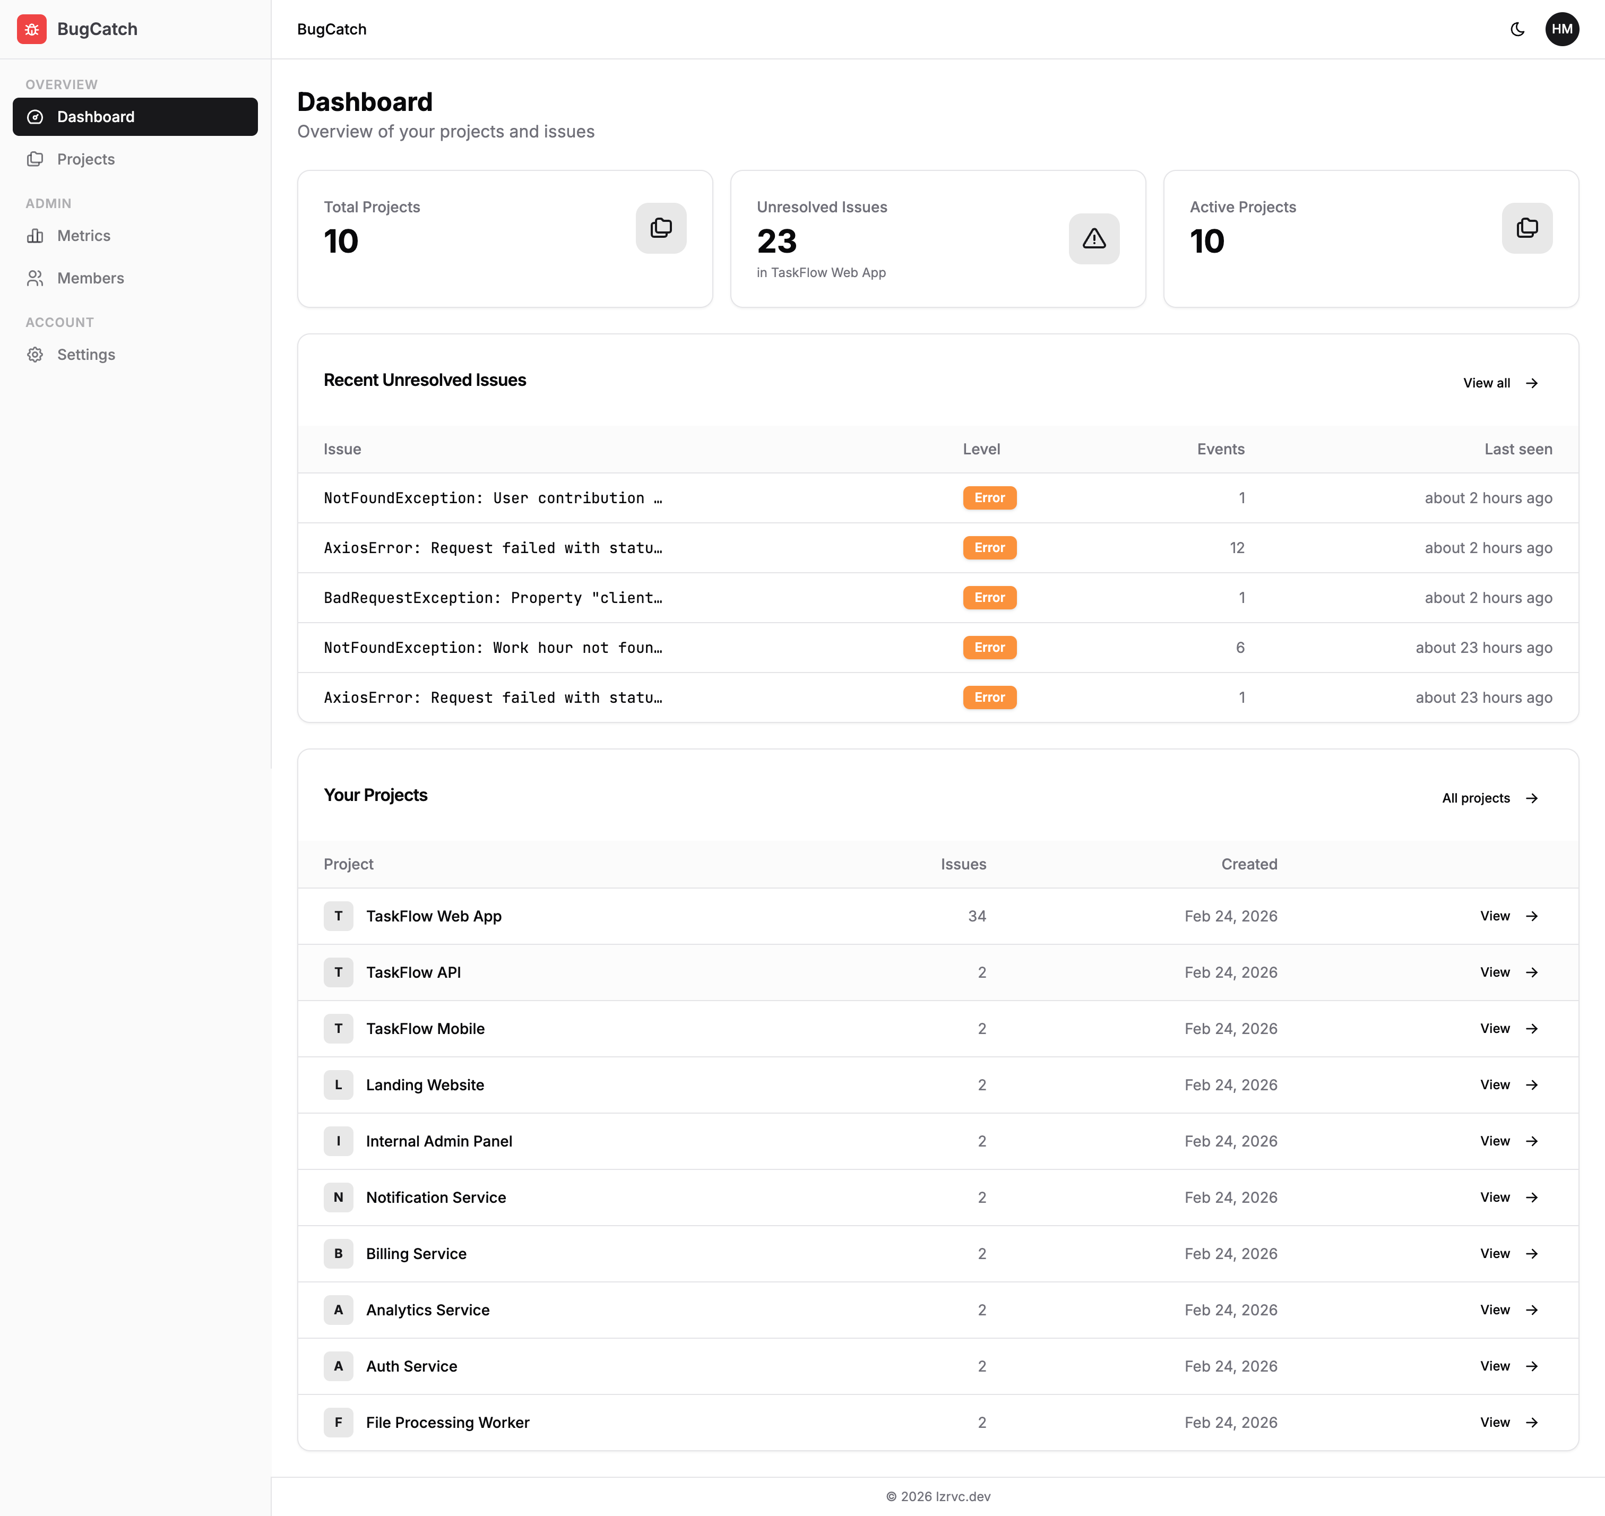The width and height of the screenshot is (1605, 1516).
Task: Click the Projects folder icon in sidebar
Action: 36,159
